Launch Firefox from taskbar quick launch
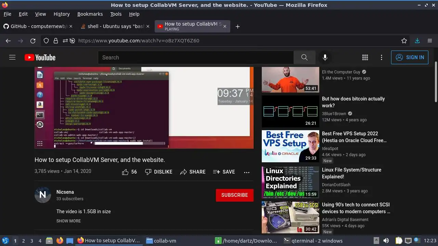 pyautogui.click(x=60, y=241)
